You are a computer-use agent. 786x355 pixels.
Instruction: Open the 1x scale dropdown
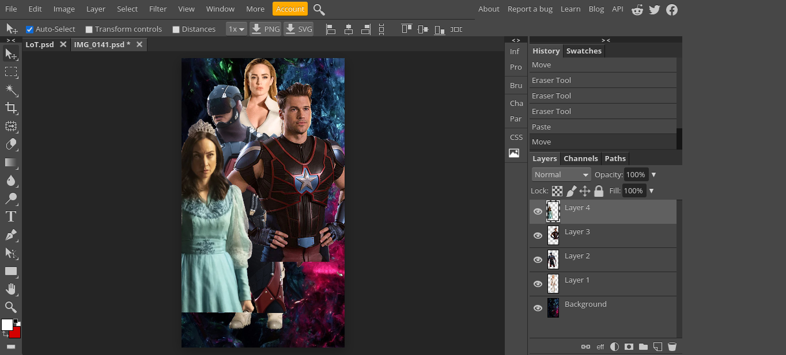[236, 29]
